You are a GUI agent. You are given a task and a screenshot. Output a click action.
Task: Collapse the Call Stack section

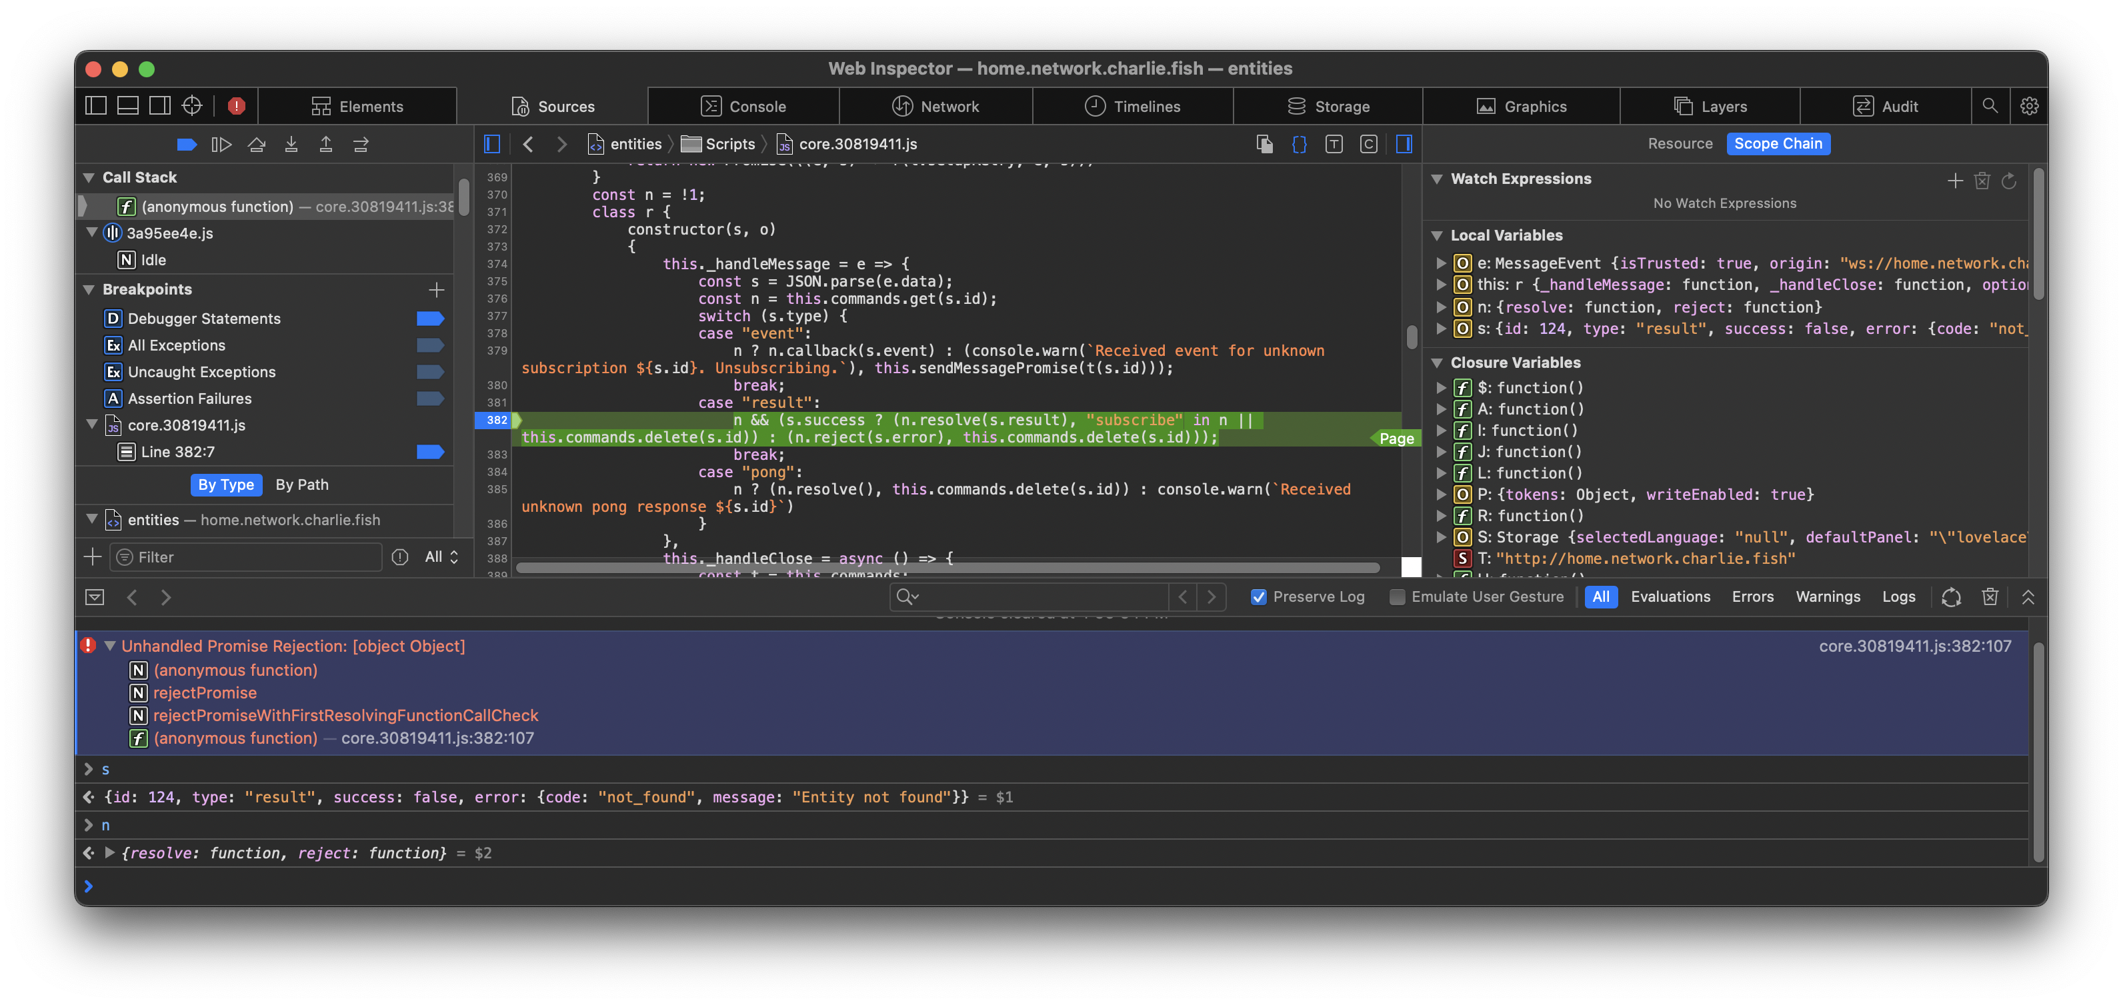coord(89,177)
